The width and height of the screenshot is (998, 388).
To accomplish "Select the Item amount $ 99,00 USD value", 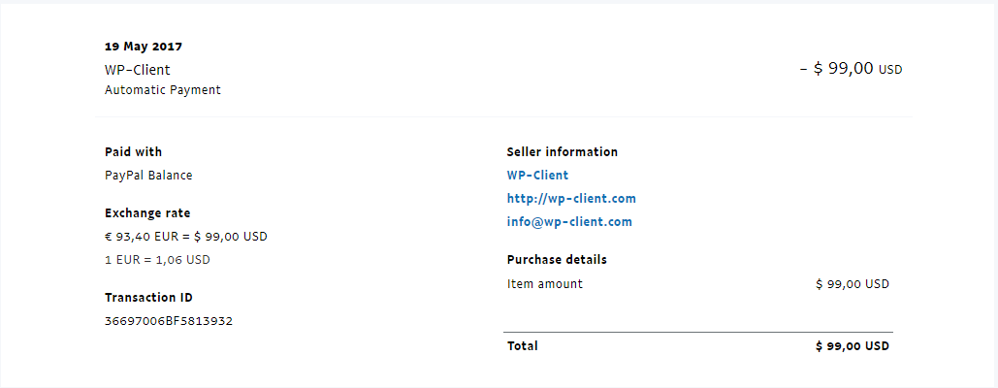I will pos(853,284).
